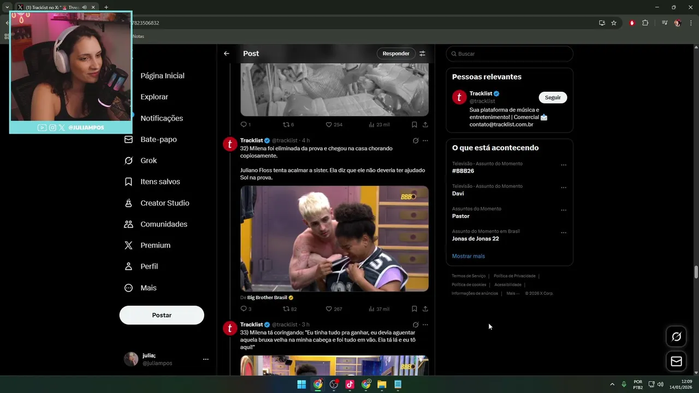Image resolution: width=699 pixels, height=393 pixels.
Task: Open Bate-papo in sidebar
Action: (151, 140)
